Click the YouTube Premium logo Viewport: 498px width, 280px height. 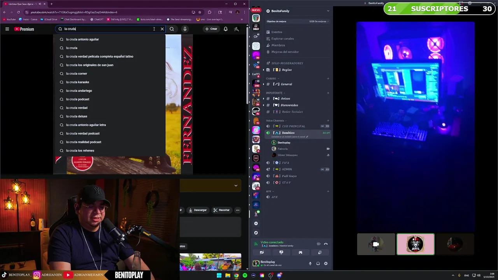(24, 29)
